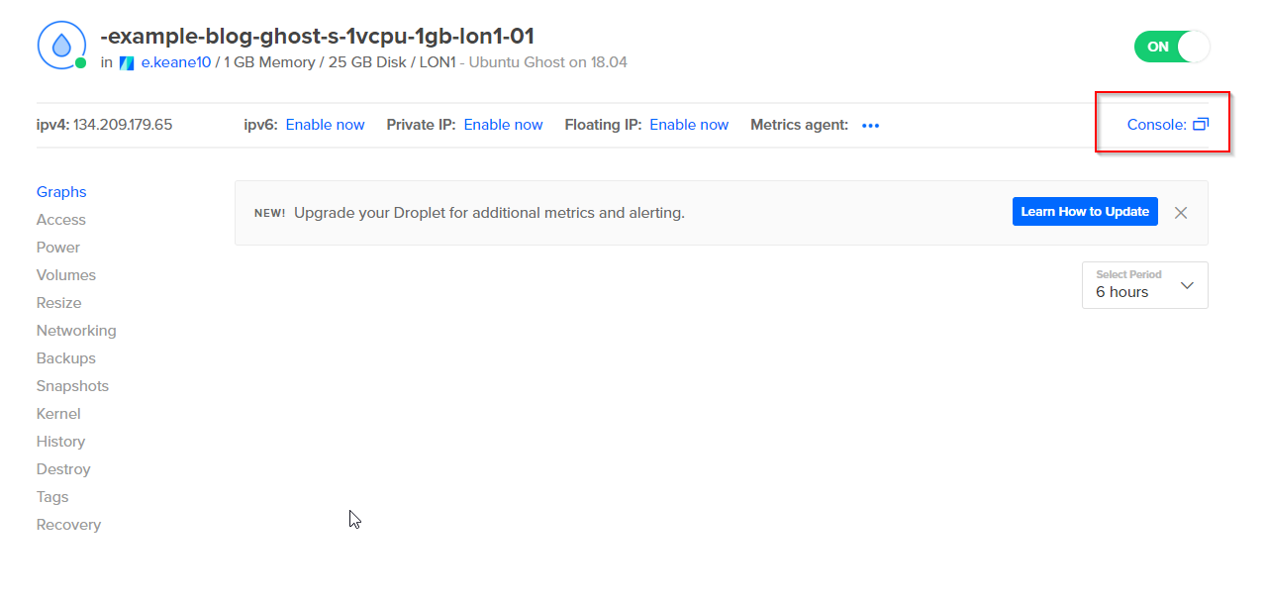Open the Console window icon
The image size is (1266, 605).
1201,125
